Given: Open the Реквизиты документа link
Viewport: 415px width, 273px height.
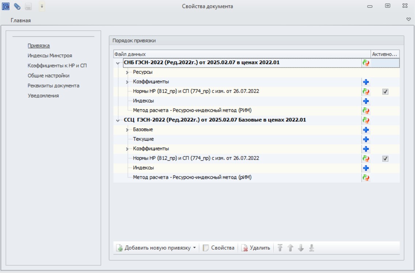Looking at the screenshot, I should pos(53,86).
